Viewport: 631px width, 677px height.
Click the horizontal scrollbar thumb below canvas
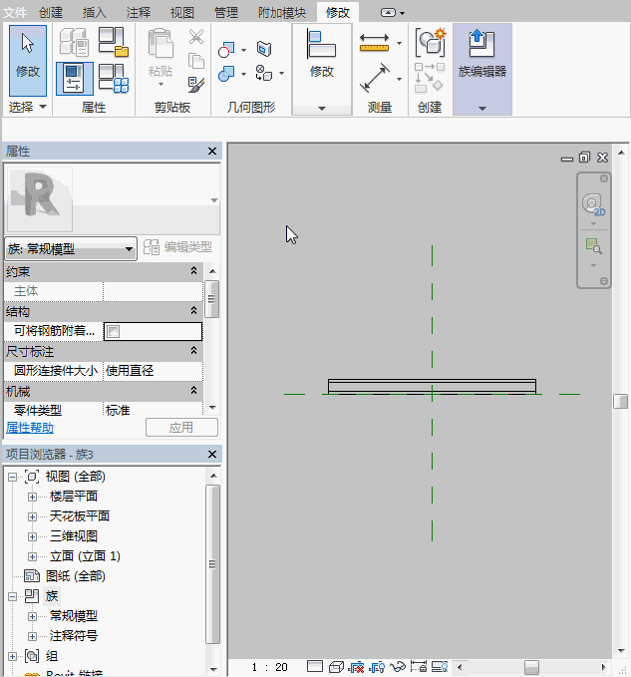(x=531, y=667)
